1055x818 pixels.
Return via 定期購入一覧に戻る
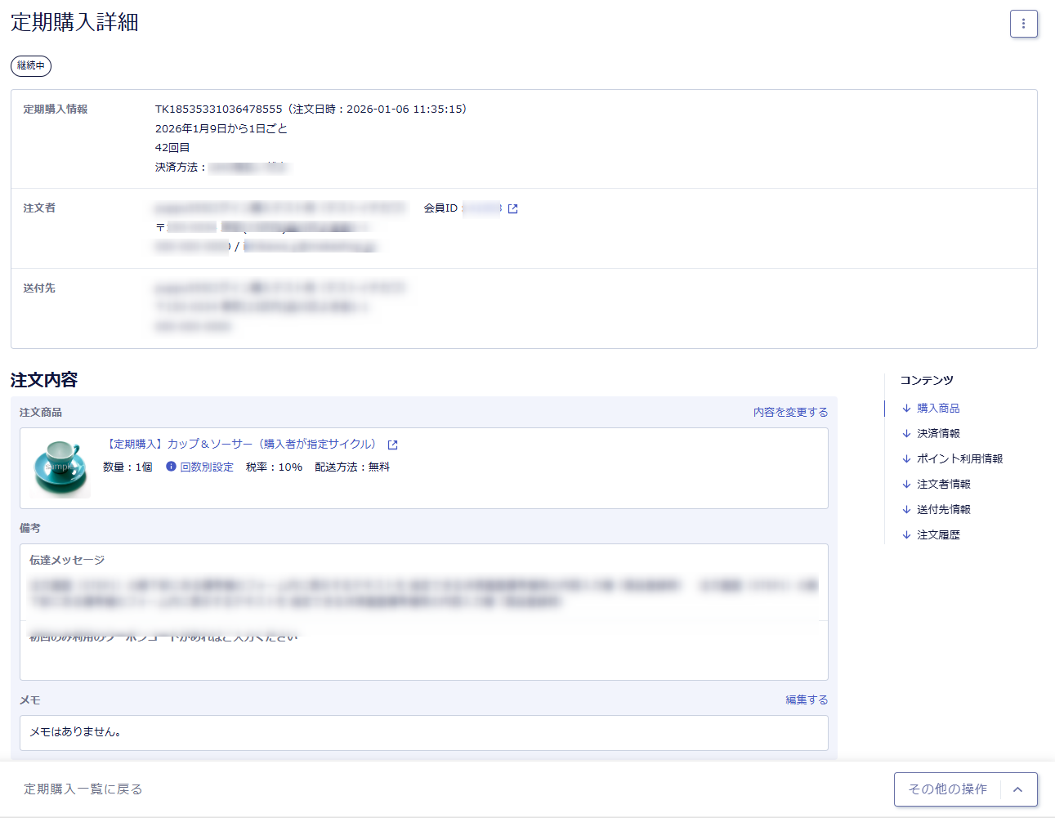(83, 789)
